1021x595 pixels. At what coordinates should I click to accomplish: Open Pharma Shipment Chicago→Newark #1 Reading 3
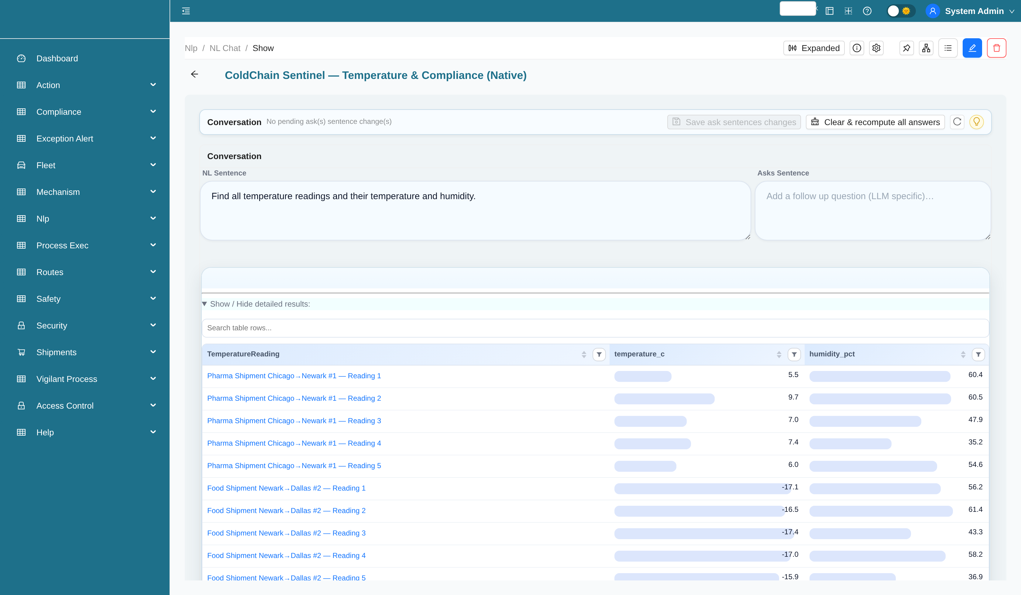pos(294,421)
